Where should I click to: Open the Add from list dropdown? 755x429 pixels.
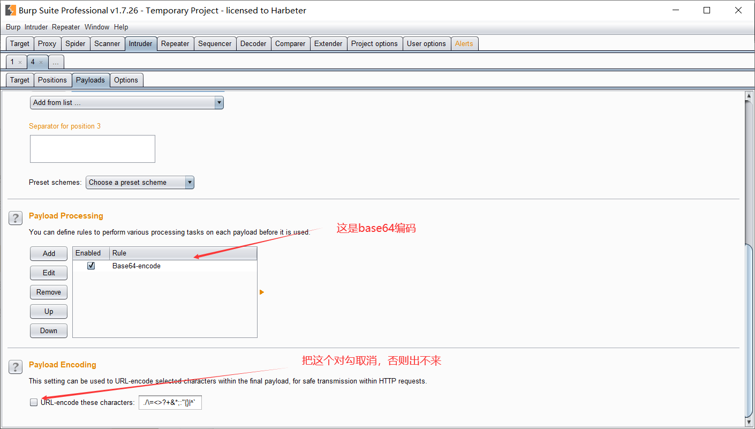pyautogui.click(x=126, y=102)
